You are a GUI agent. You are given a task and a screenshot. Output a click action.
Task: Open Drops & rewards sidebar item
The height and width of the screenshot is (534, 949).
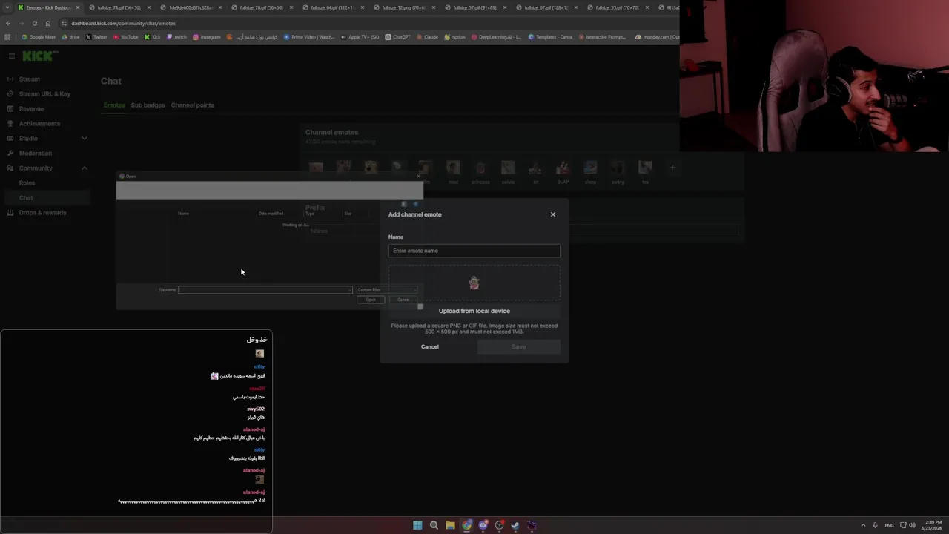42,212
